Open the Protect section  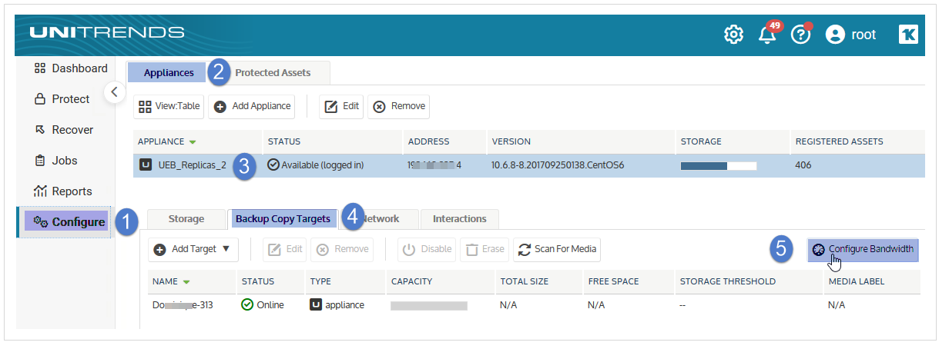tap(62, 99)
